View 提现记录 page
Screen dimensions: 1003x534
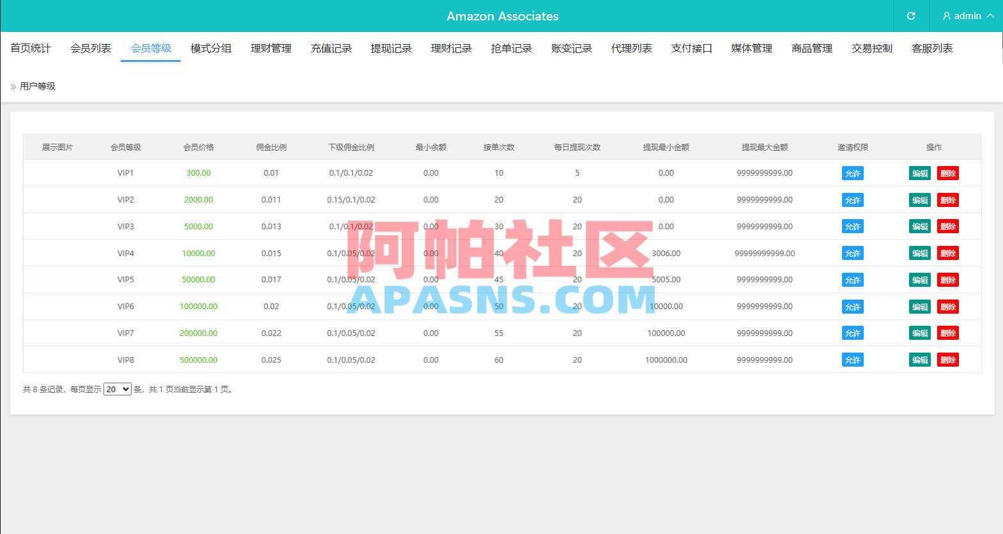tap(391, 48)
